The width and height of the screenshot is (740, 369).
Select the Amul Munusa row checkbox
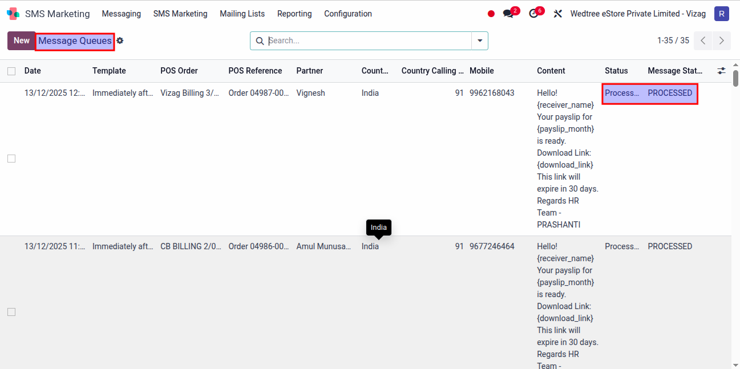point(11,312)
